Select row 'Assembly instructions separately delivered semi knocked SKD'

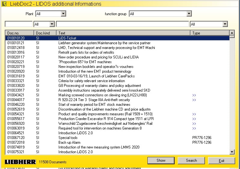click(117, 90)
